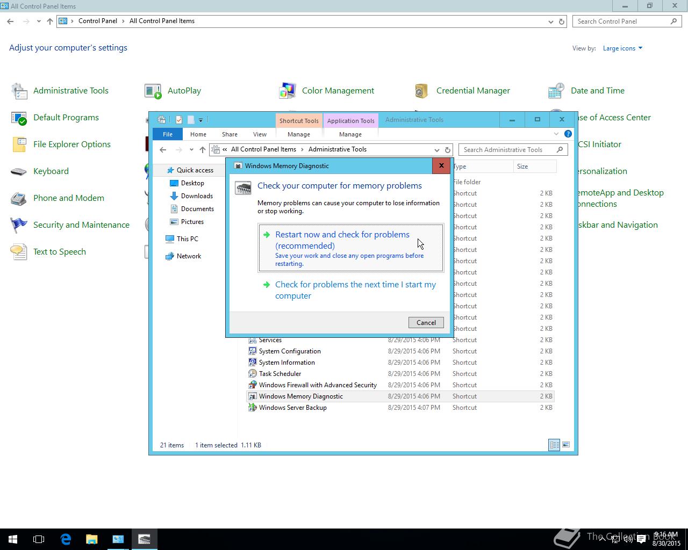Screen dimensions: 688x550
Task: Open File Explorer from taskbar
Action: (92, 539)
